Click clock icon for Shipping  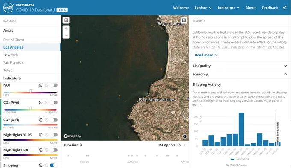(47, 165)
